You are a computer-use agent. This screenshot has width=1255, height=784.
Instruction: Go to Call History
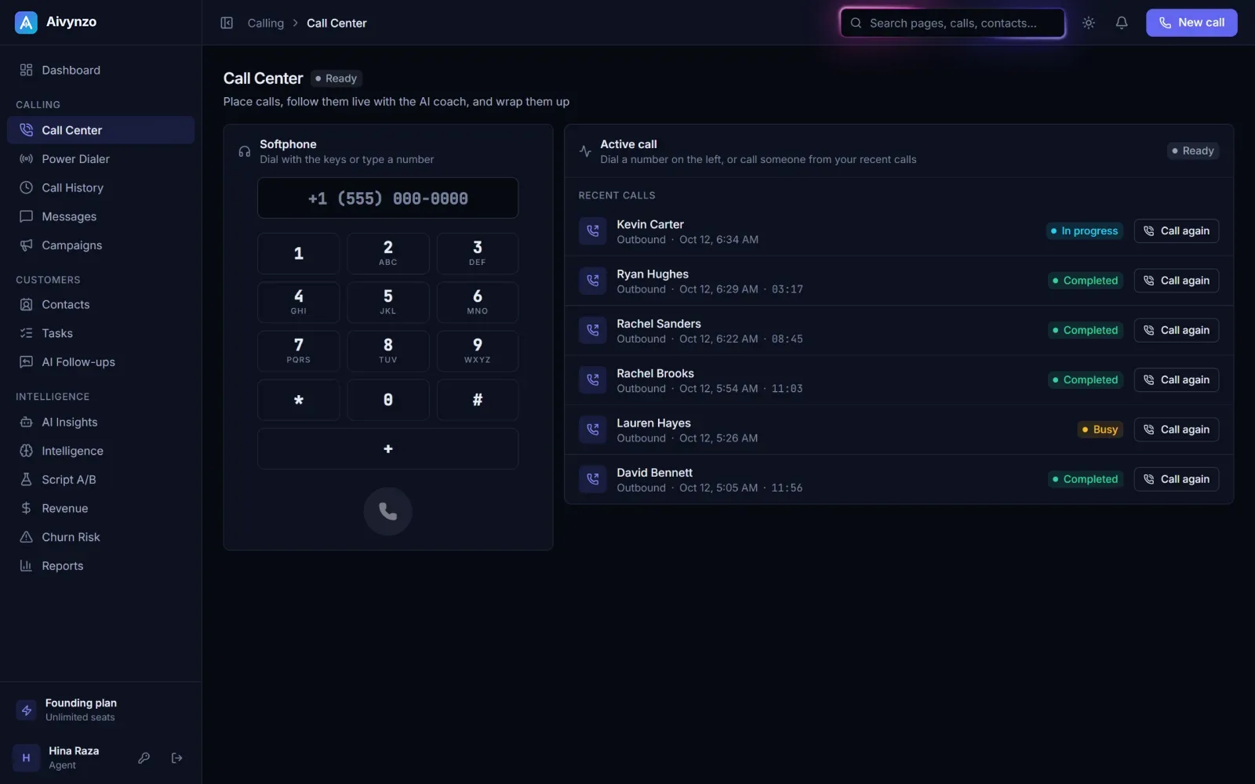[x=100, y=188]
